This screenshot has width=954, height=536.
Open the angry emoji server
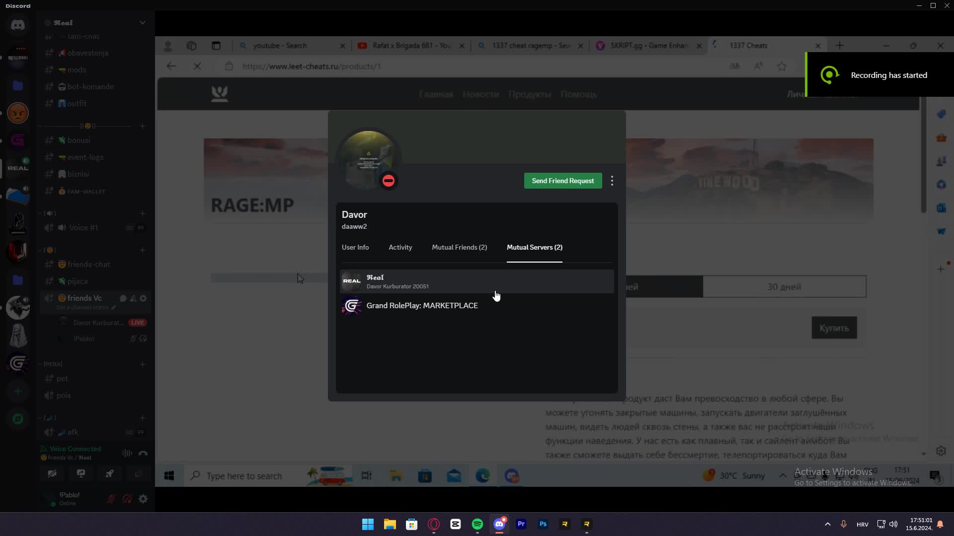click(x=18, y=113)
